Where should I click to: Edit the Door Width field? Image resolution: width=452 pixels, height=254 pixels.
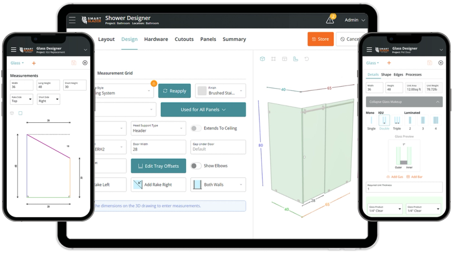158,147
